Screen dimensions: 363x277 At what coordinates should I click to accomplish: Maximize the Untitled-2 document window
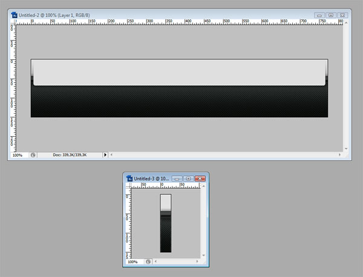click(331, 15)
